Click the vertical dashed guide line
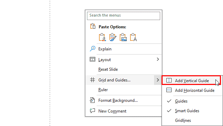Image resolution: width=223 pixels, height=126 pixels. click(50, 63)
